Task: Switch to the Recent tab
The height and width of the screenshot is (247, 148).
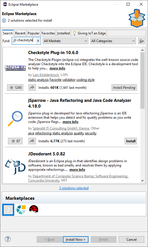Action: coord(20,33)
